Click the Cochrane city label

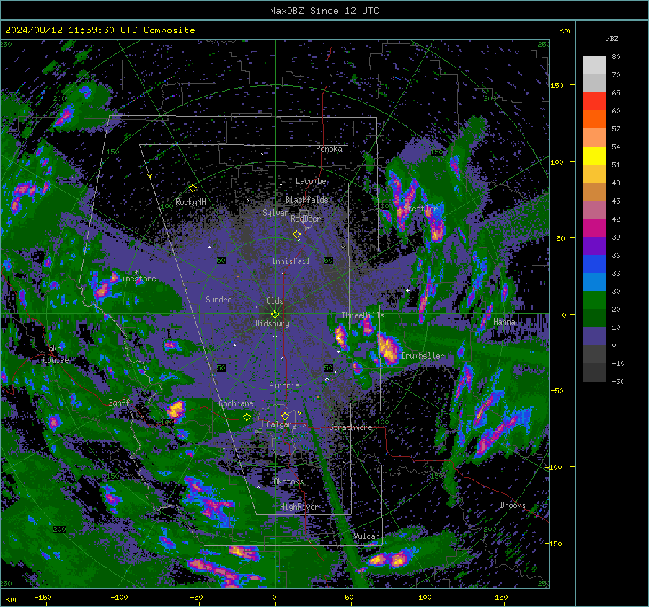(236, 403)
